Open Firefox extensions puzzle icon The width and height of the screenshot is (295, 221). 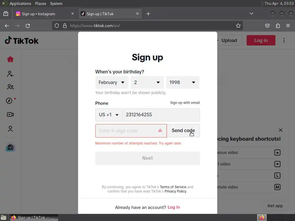coord(278,26)
